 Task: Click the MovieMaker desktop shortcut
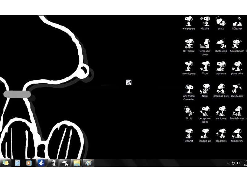tap(237, 113)
